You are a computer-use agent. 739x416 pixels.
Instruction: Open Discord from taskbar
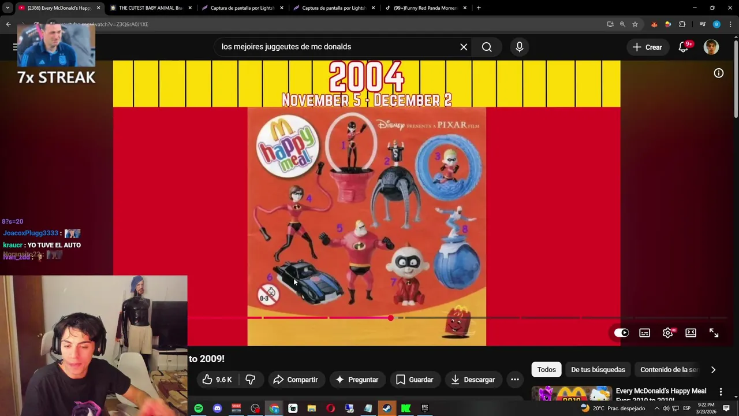217,408
